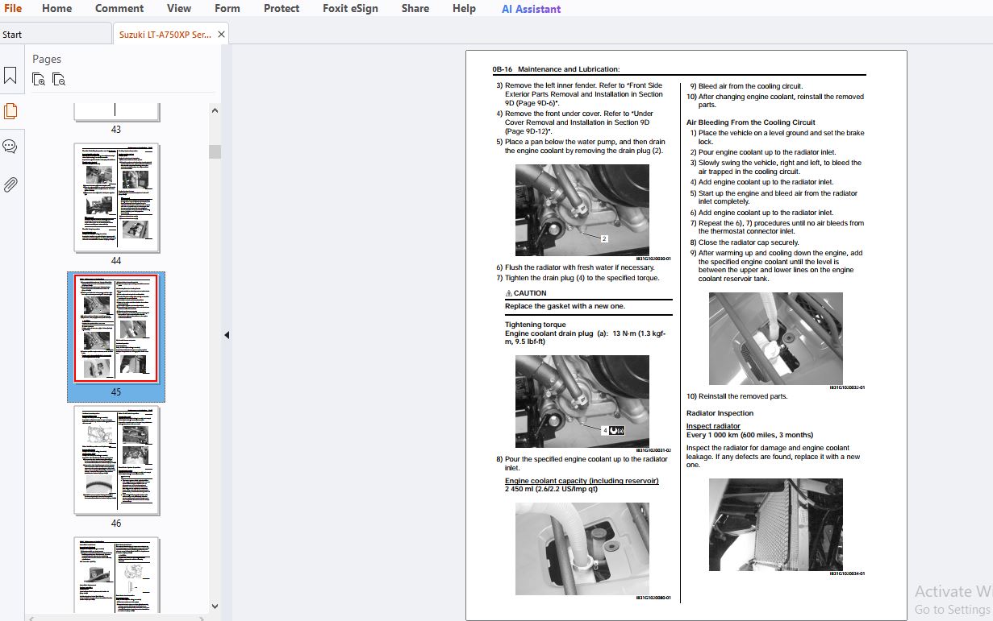The width and height of the screenshot is (993, 621).
Task: Open the Share ribbon tab
Action: [x=415, y=8]
